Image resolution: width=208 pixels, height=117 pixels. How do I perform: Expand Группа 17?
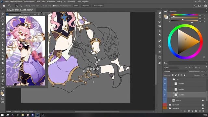(168, 105)
